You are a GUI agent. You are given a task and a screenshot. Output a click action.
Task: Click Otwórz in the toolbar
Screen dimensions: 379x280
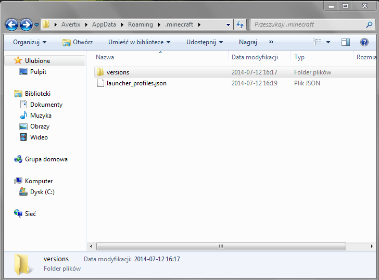[x=78, y=42]
